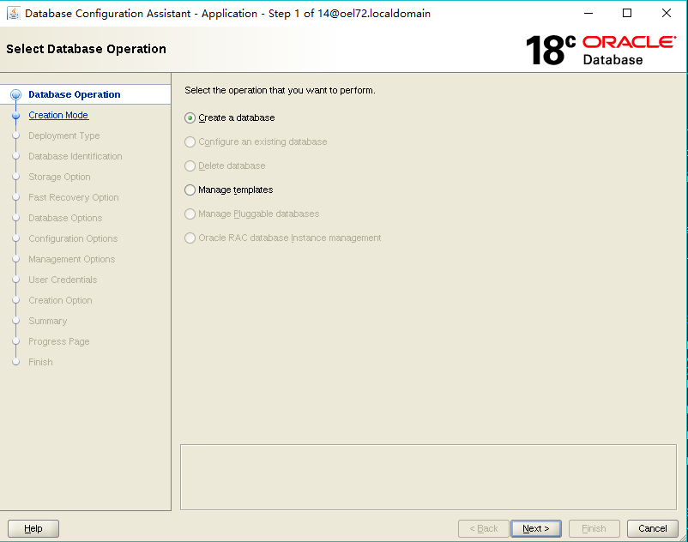The width and height of the screenshot is (688, 542).
Task: Click Configuration Options step in sidebar
Action: (73, 238)
